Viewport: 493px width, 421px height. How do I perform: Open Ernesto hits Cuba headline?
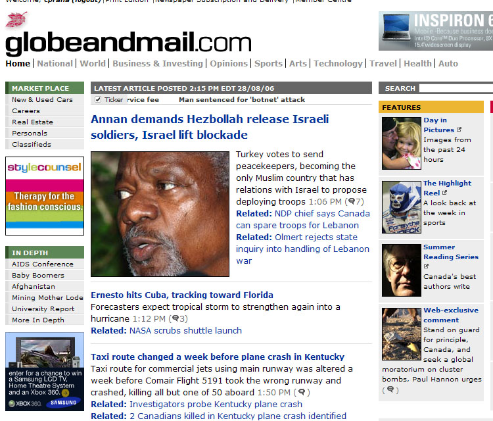(x=182, y=295)
